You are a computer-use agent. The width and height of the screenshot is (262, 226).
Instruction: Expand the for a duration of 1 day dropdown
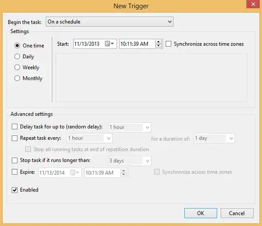pos(214,138)
